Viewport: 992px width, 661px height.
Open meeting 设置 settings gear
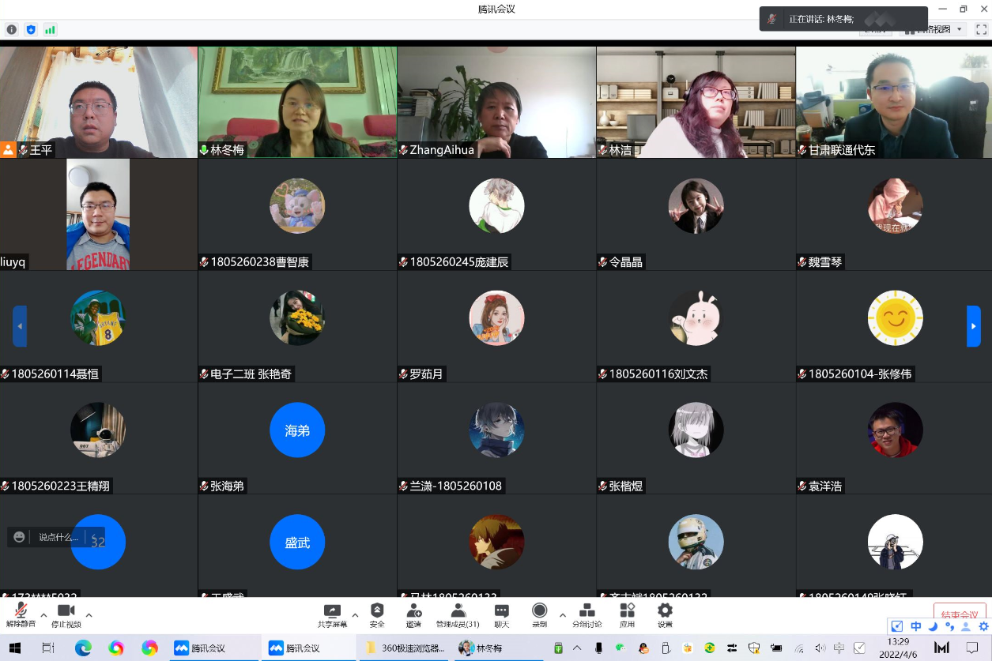coord(665,614)
